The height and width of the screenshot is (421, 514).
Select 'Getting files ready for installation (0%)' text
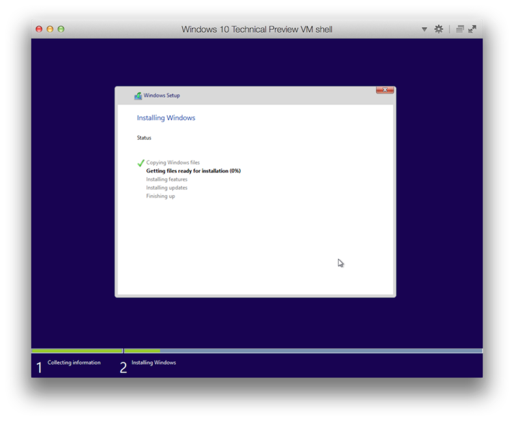click(193, 171)
